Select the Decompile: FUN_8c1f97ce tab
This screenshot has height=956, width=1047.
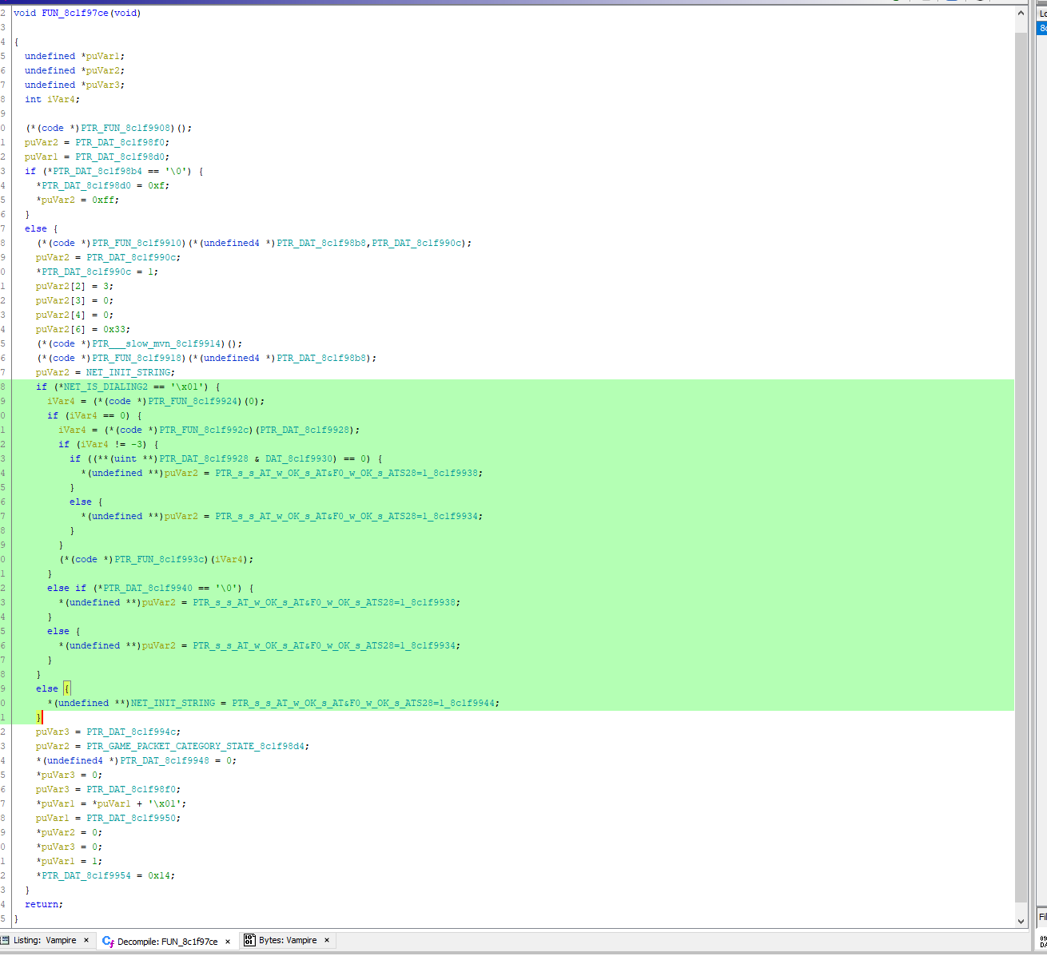pyautogui.click(x=167, y=942)
